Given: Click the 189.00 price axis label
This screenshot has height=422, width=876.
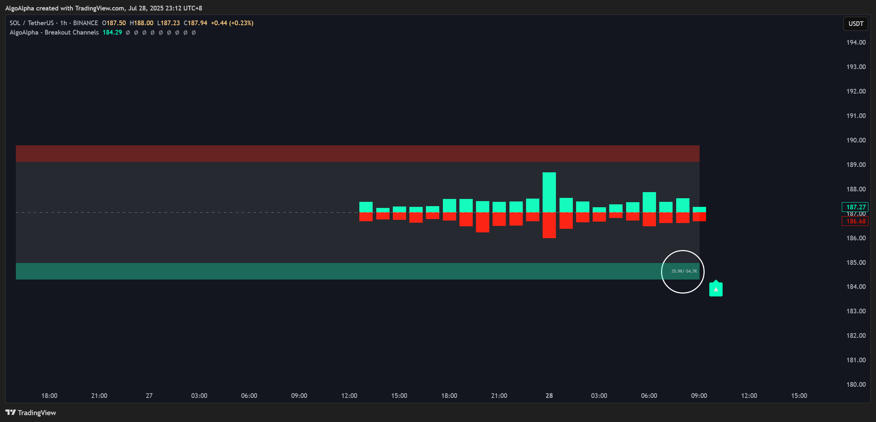Looking at the screenshot, I should 856,165.
